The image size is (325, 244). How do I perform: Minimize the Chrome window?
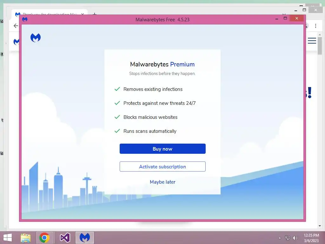pos(296,10)
